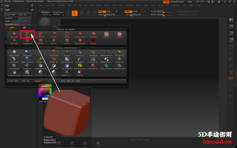Click the SimpleBrush tool name field
Screen dimensions: 237x148
pos(16,24)
